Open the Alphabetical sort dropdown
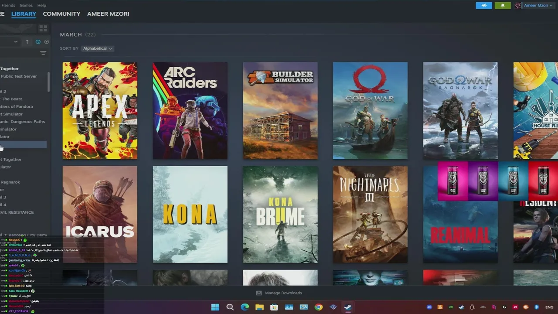This screenshot has width=558, height=314. tap(98, 48)
